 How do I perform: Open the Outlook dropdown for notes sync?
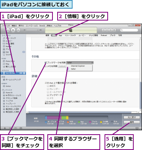[x=62, y=66]
